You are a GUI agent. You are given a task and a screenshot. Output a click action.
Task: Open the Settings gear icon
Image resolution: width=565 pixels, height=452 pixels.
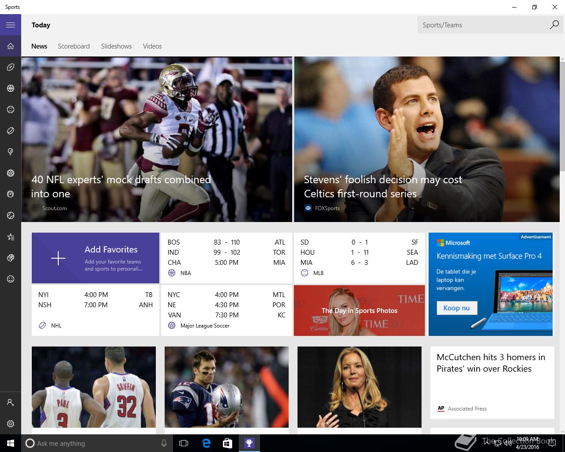11,424
